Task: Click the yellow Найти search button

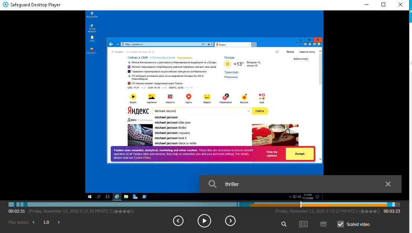Action: click(x=260, y=111)
